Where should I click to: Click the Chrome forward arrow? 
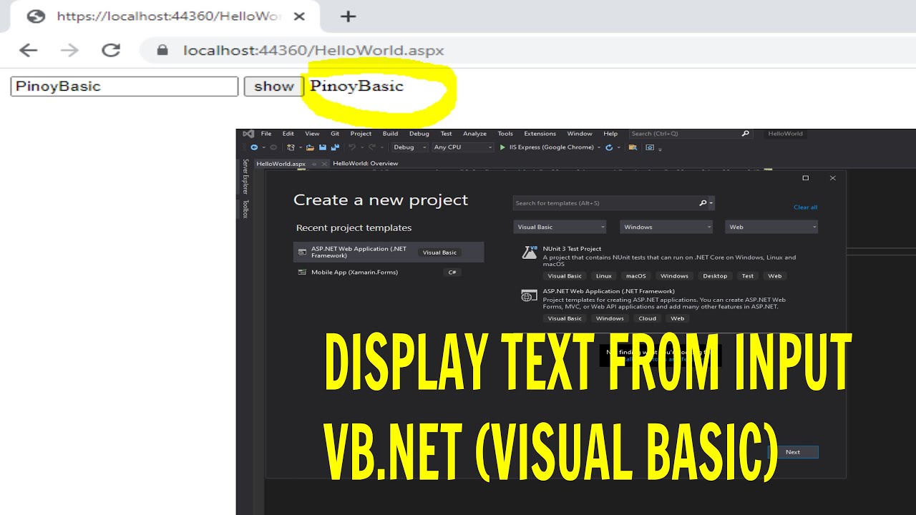[69, 50]
